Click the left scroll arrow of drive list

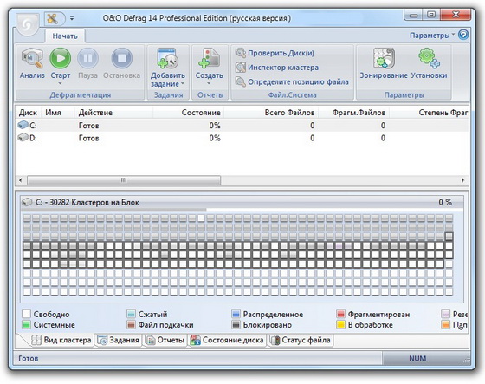(21, 180)
